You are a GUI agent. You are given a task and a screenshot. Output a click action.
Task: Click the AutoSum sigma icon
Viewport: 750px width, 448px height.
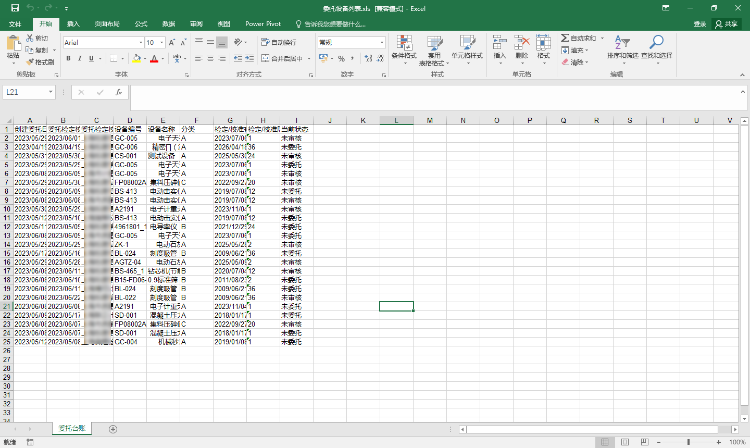pos(565,38)
